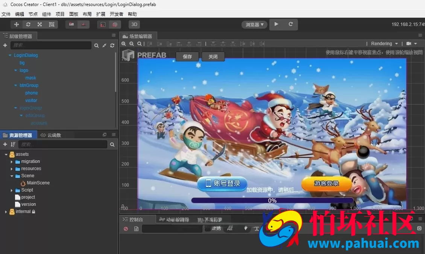Screen dimensions: 425x254
Task: Open the 文件 menu
Action: [x=6, y=14]
